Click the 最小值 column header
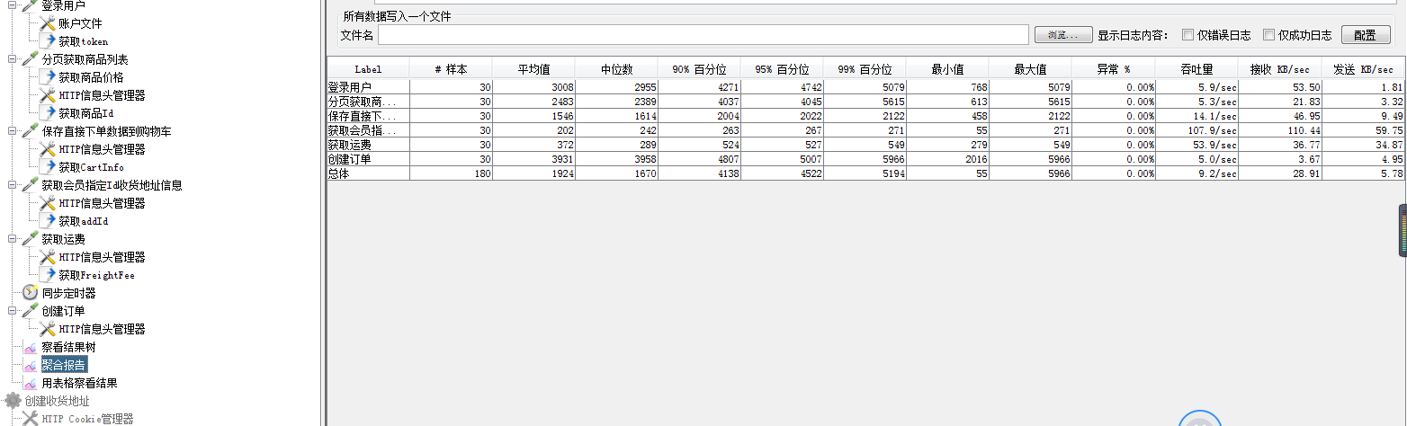The image size is (1407, 426). pyautogui.click(x=947, y=69)
